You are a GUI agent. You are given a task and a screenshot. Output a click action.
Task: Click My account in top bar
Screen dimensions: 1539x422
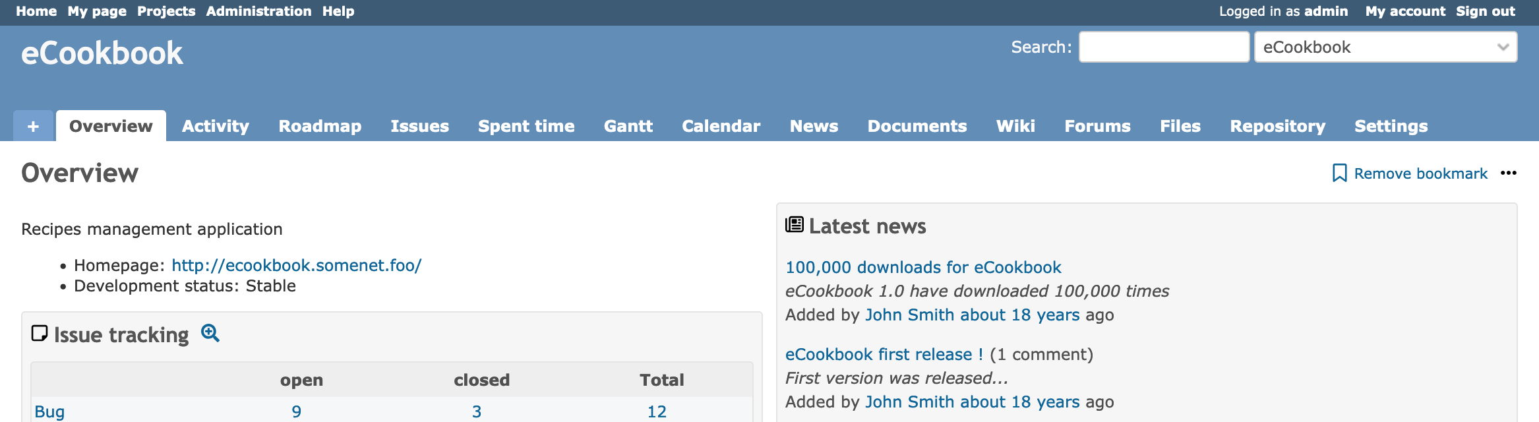click(x=1405, y=11)
